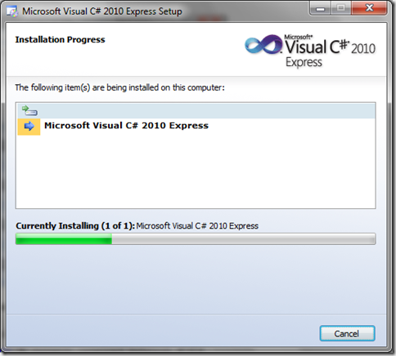Click 'The following item(s)' description text

pyautogui.click(x=119, y=87)
